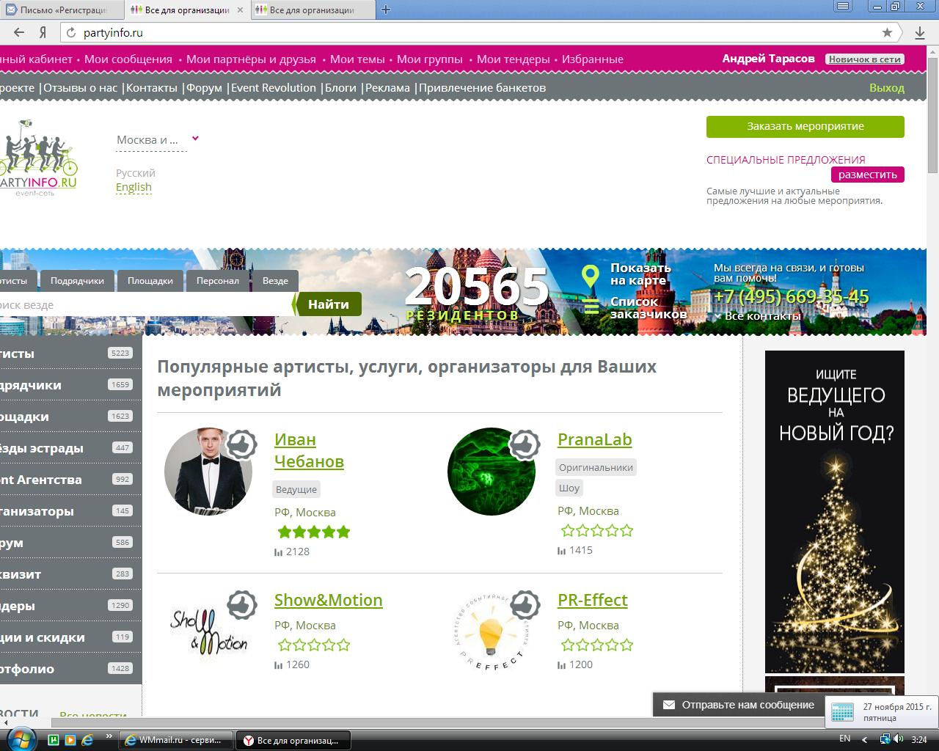
Task: Open the browser downloads arrow
Action: (920, 32)
